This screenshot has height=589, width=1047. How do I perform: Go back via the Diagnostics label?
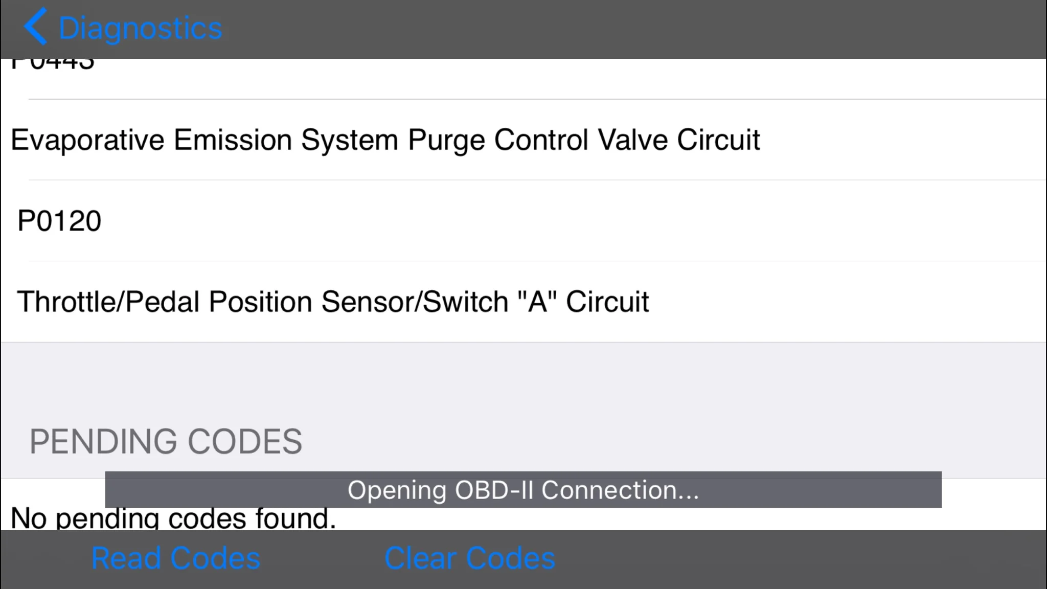pos(141,28)
